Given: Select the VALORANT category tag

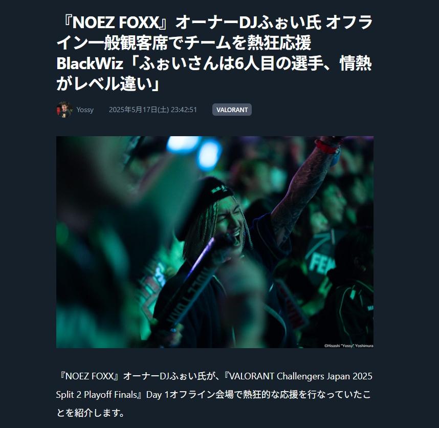Looking at the screenshot, I should point(232,110).
